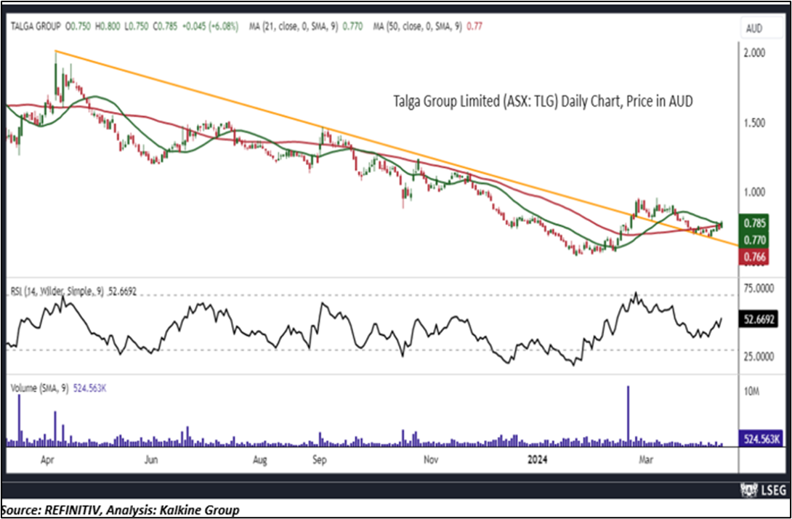
Task: Click the LSEG logo
Action: (762, 490)
